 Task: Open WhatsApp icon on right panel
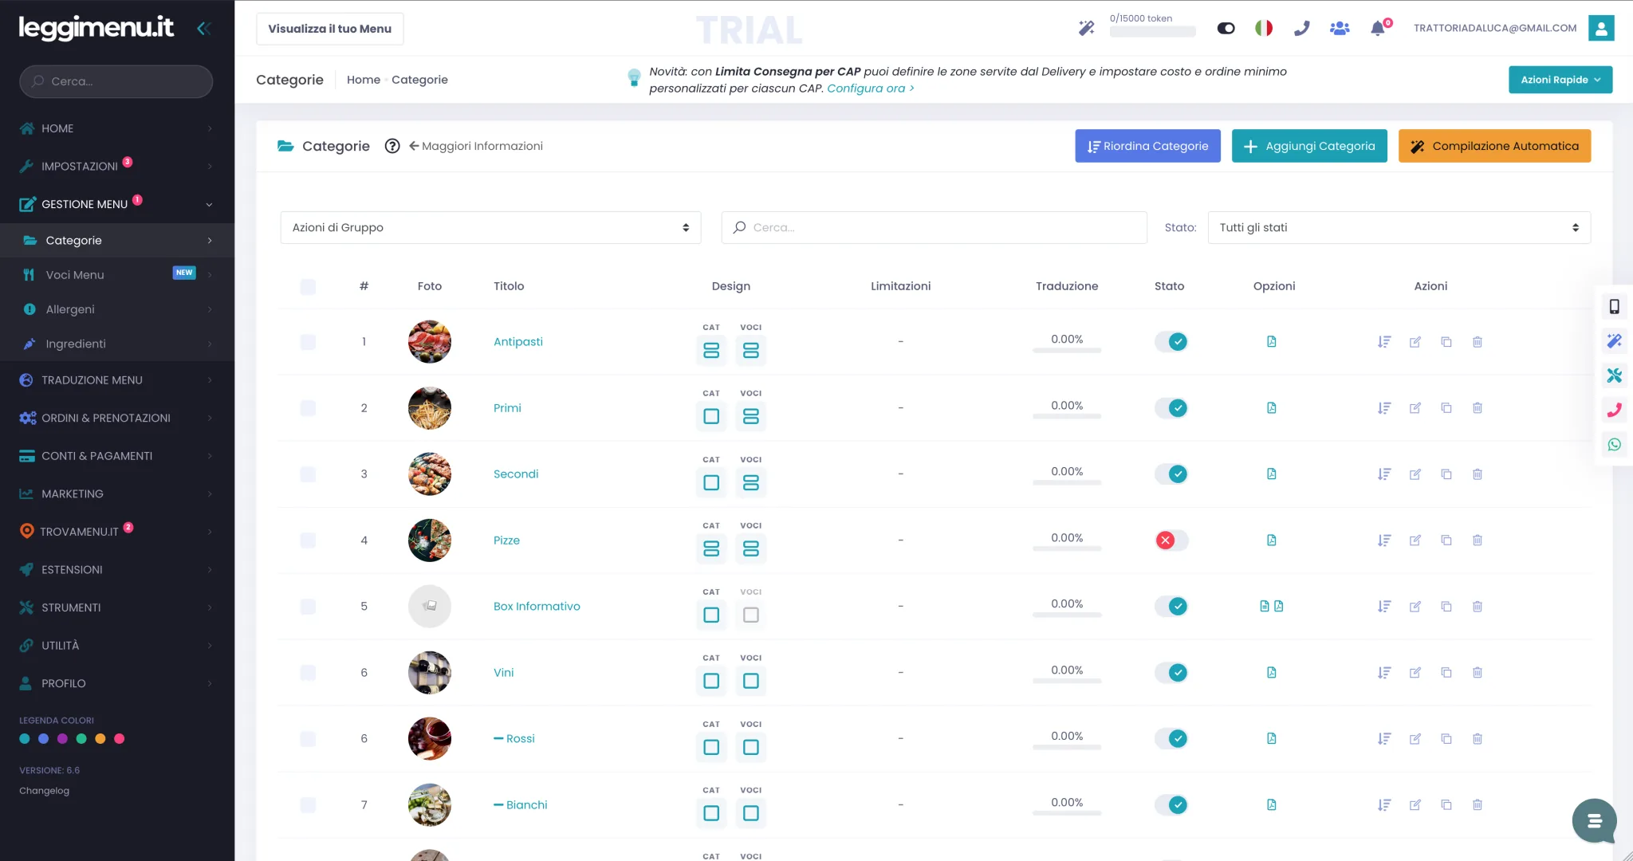click(1615, 445)
